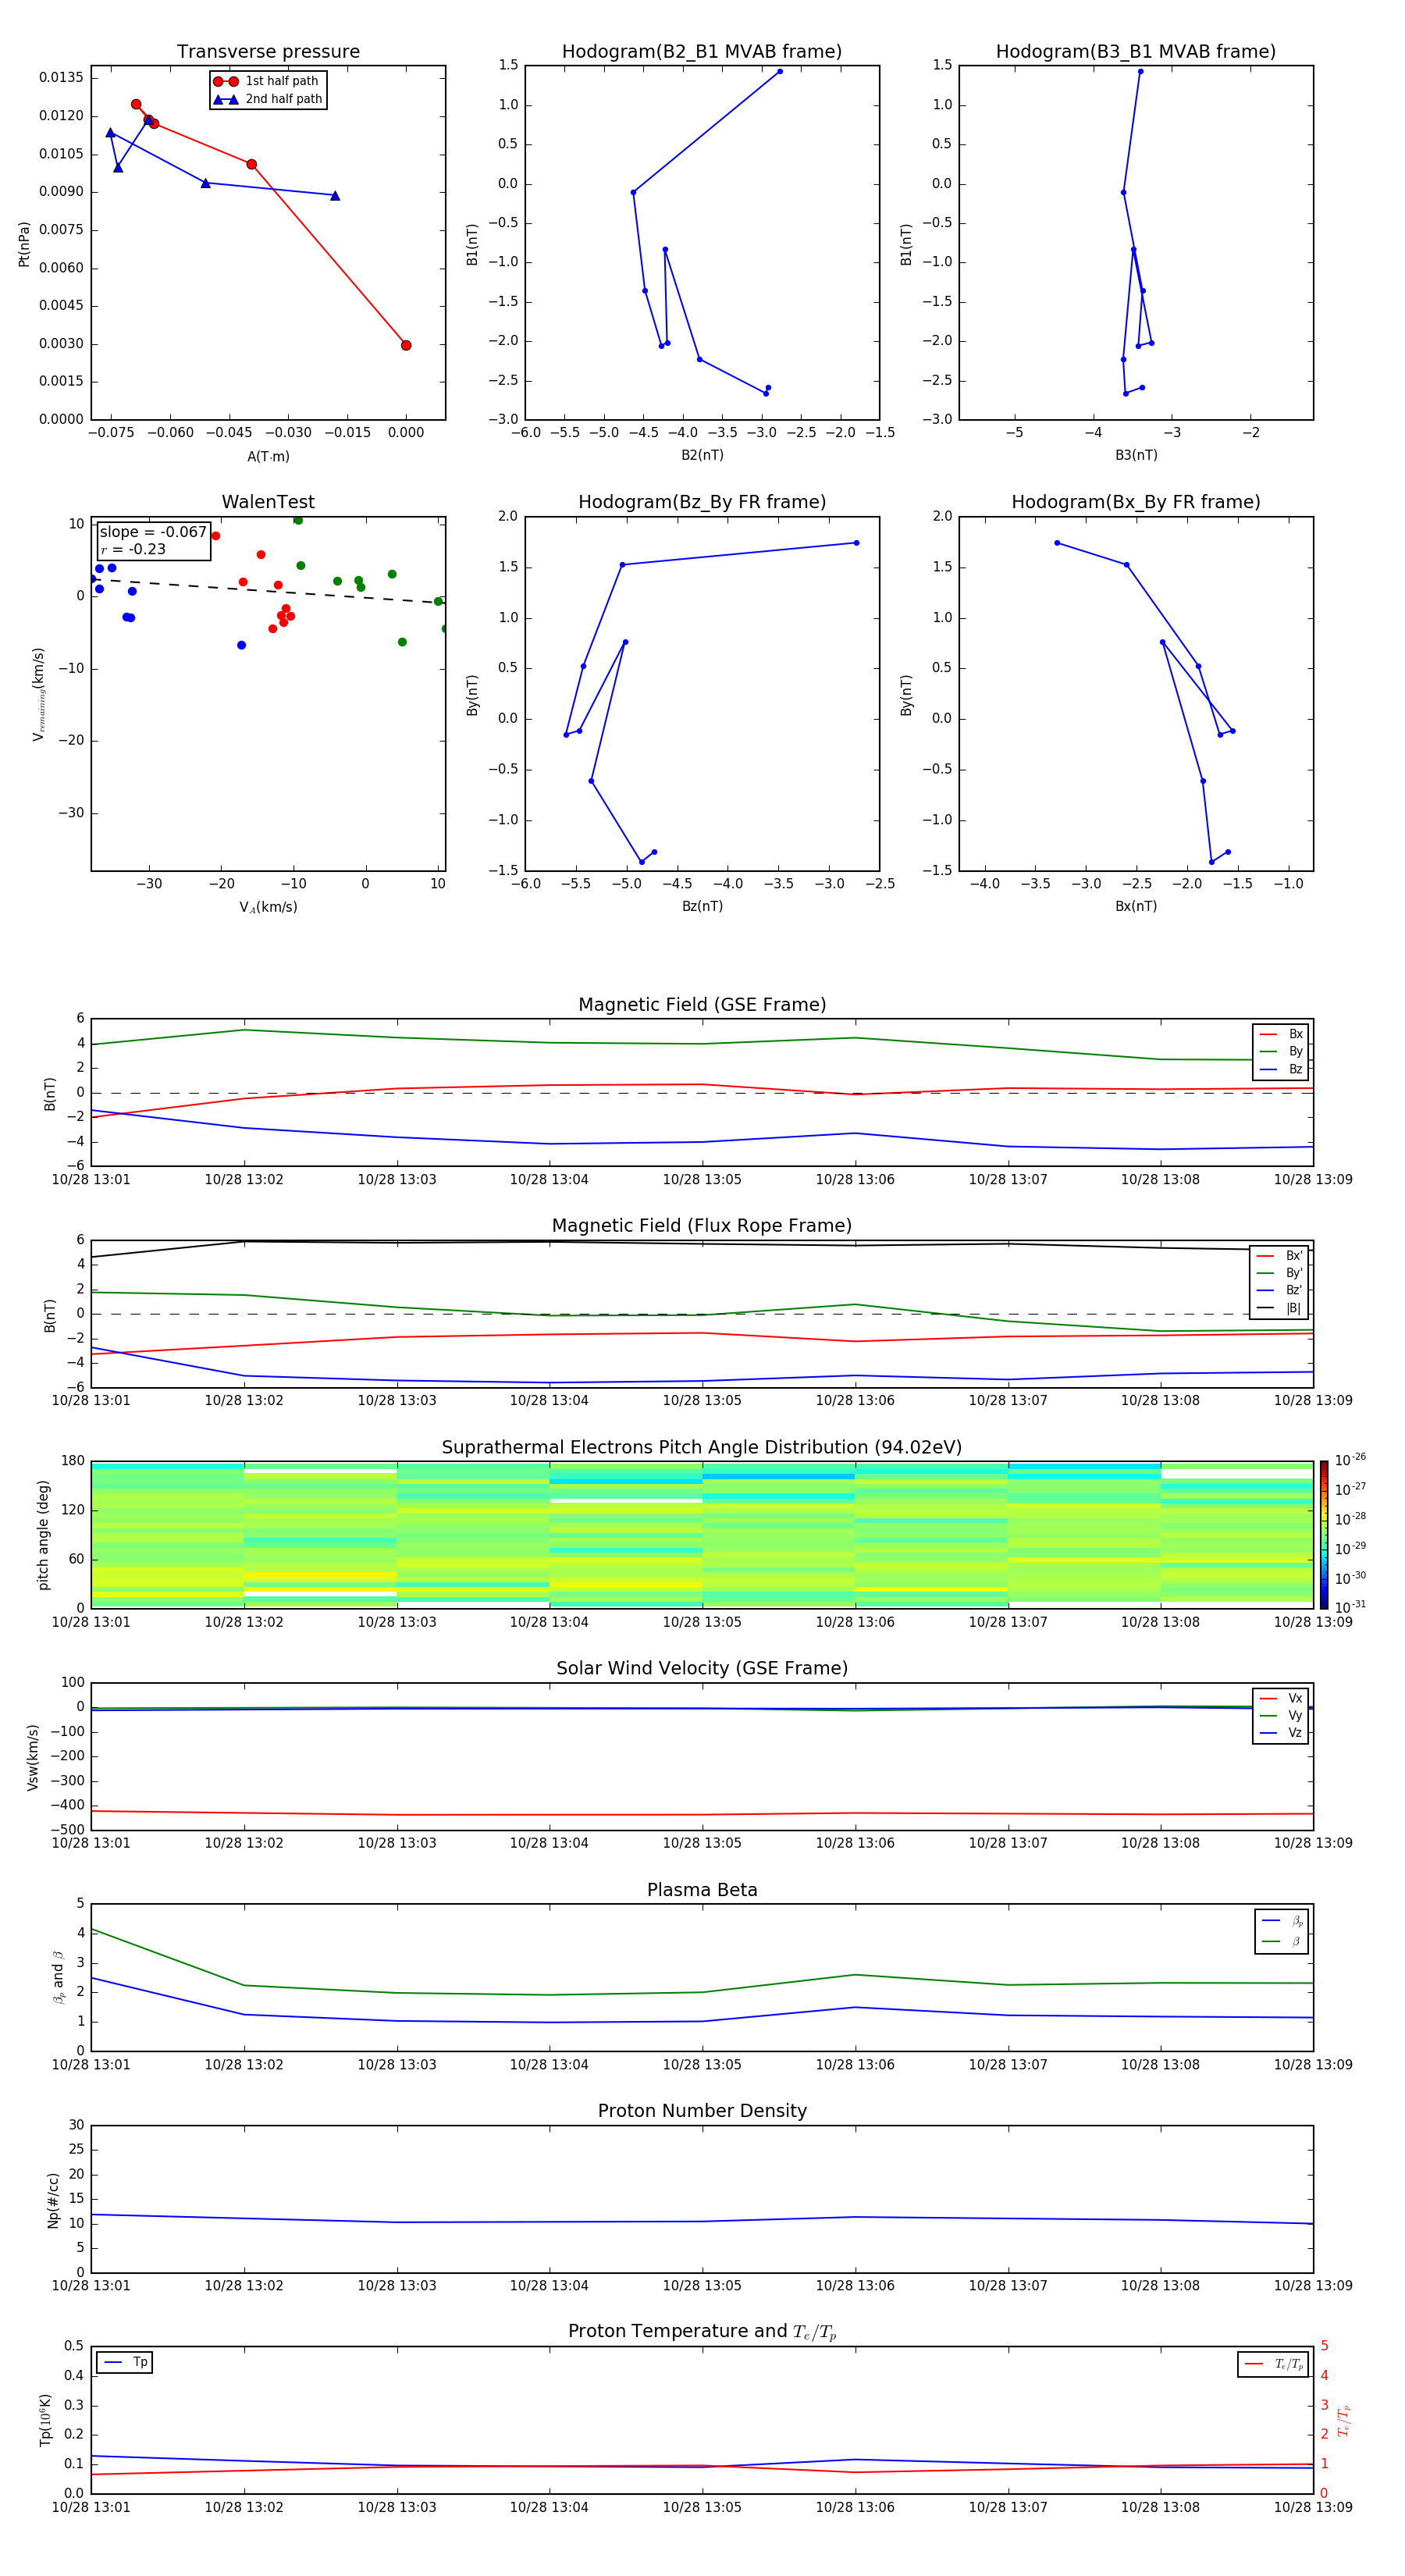
Task: Click the Tp legend entry
Action: [125, 2362]
